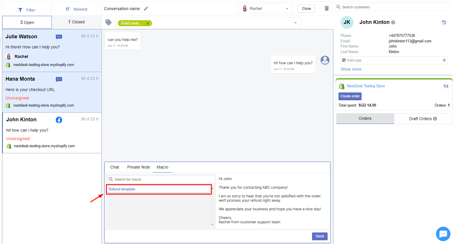Open Draft Orders info icon

(435, 119)
